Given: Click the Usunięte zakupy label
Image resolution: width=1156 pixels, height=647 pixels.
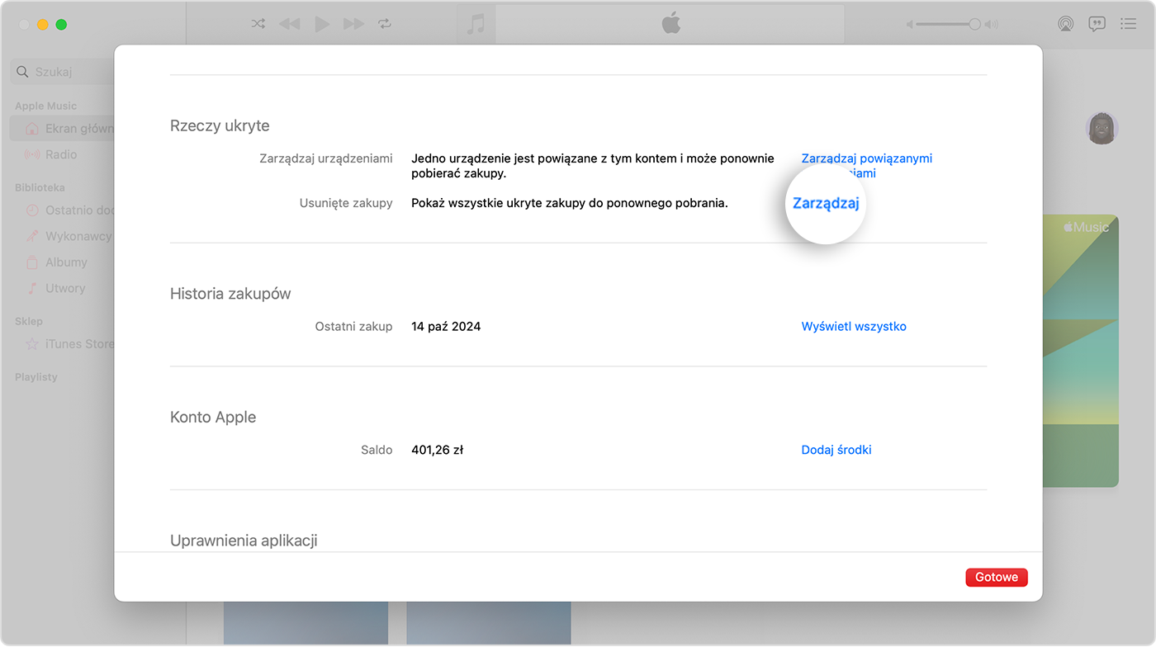Looking at the screenshot, I should [346, 203].
